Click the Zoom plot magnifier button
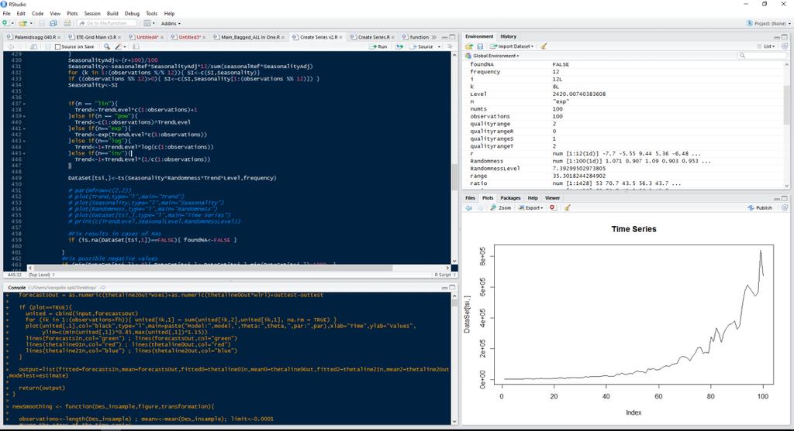794x431 pixels. click(x=500, y=207)
